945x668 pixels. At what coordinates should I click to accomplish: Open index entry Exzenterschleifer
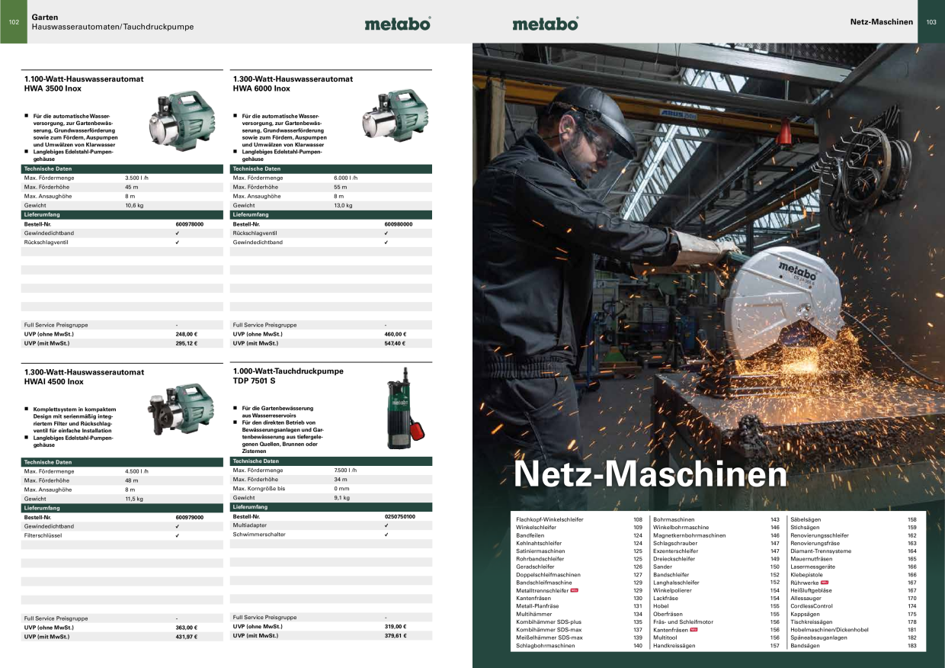(675, 551)
